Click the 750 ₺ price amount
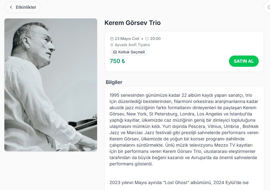This screenshot has width=270, height=190. [x=117, y=61]
